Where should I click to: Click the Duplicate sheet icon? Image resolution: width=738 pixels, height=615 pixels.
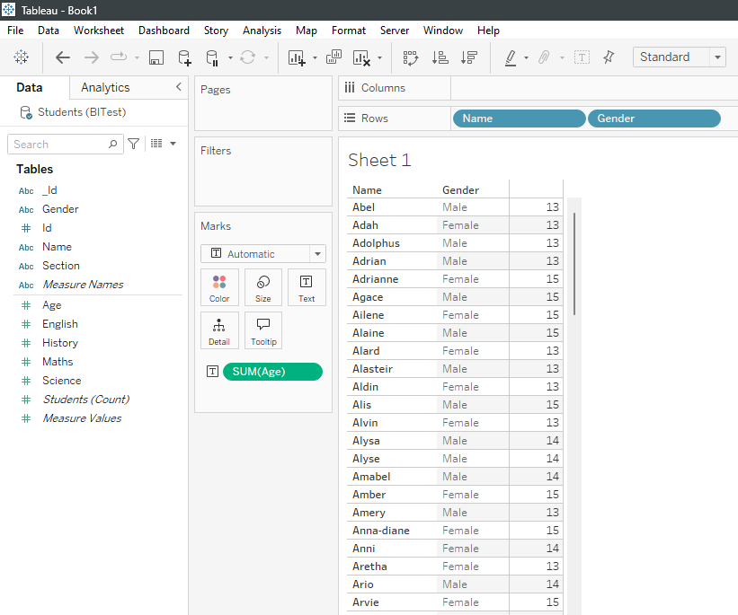333,57
